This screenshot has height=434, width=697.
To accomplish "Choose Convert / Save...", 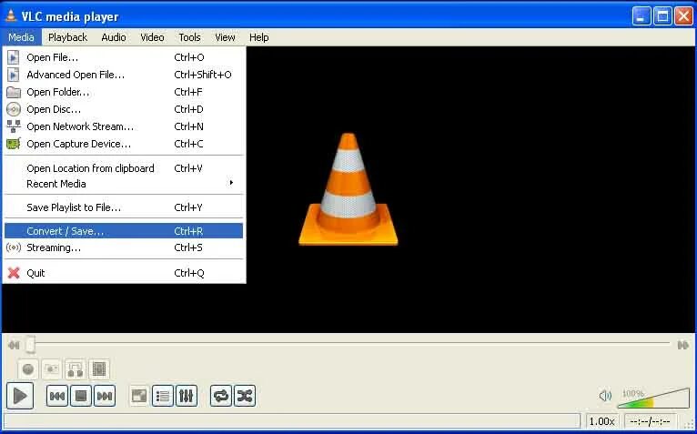I will (x=124, y=231).
